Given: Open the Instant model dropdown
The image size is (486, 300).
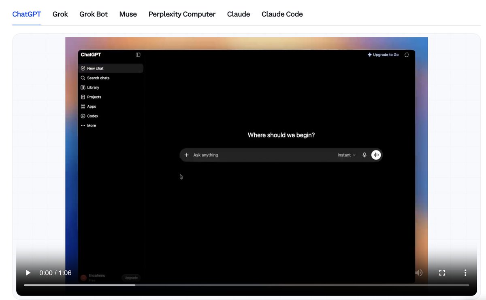Looking at the screenshot, I should coord(346,155).
